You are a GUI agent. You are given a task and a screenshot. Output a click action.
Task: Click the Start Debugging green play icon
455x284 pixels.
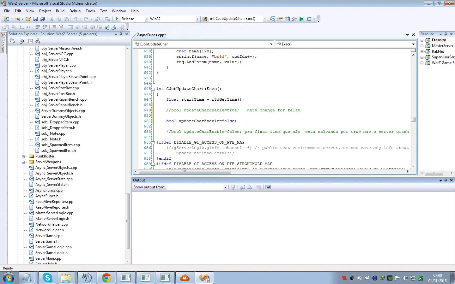tap(117, 19)
